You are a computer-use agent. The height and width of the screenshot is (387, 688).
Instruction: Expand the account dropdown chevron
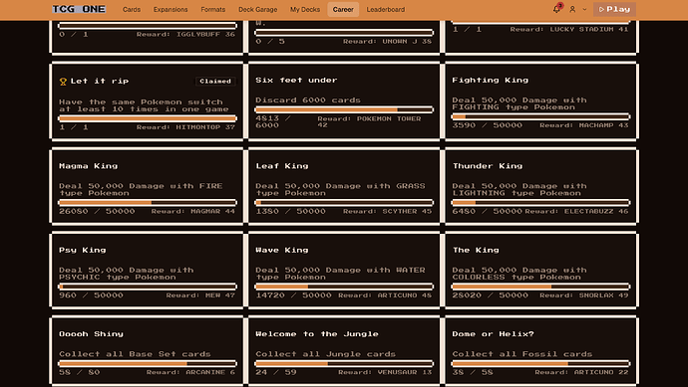pos(584,9)
